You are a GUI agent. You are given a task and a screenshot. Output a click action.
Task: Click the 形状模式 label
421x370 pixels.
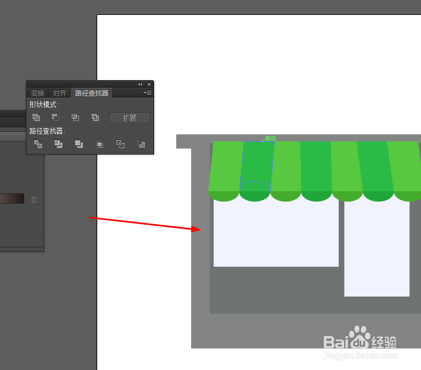[x=44, y=104]
